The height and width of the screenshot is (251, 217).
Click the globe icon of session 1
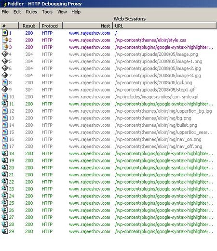[5, 33]
